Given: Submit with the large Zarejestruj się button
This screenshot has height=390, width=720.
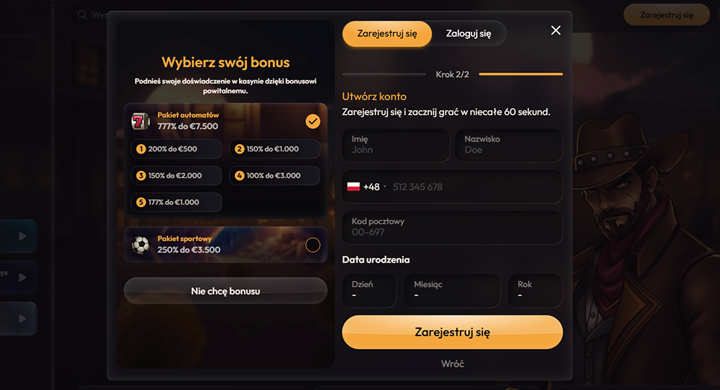Looking at the screenshot, I should pyautogui.click(x=452, y=332).
